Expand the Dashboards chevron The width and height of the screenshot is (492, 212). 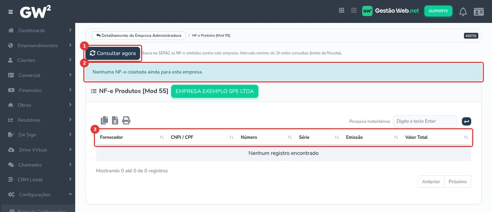70,30
